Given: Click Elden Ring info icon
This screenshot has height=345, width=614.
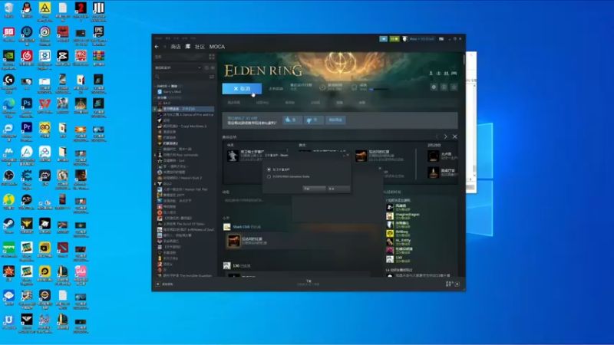Looking at the screenshot, I should 444,87.
